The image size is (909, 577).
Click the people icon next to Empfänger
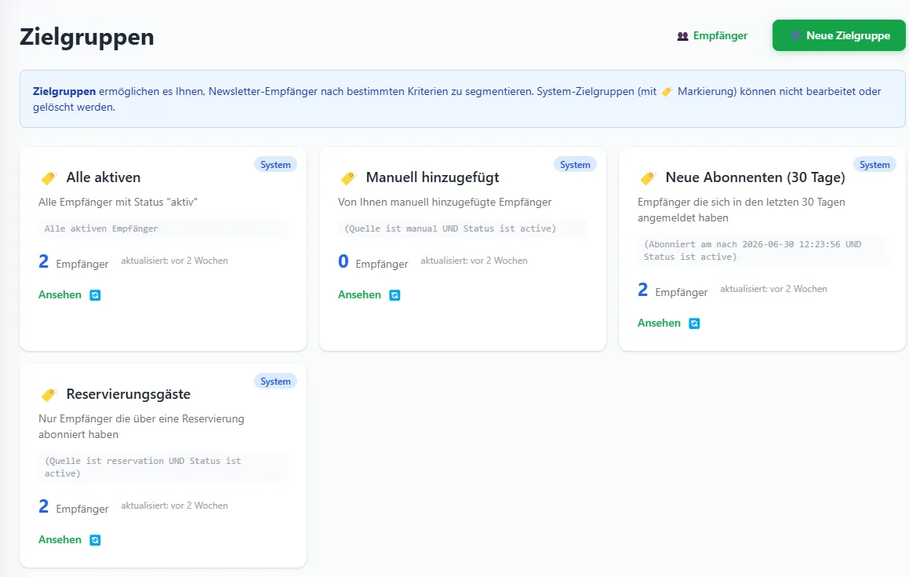(683, 36)
